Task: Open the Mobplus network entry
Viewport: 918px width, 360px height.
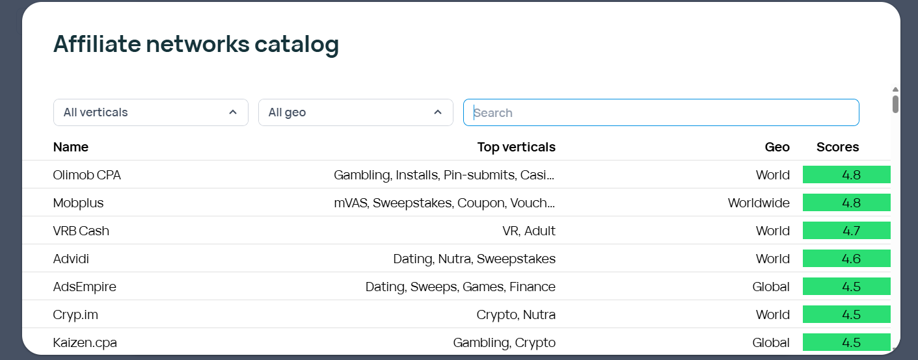Action: pos(79,203)
